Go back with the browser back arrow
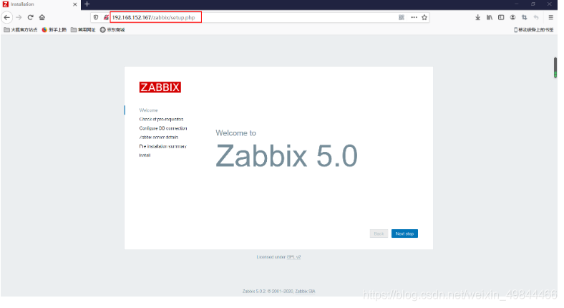Viewport: 564px width, 308px height. (7, 17)
